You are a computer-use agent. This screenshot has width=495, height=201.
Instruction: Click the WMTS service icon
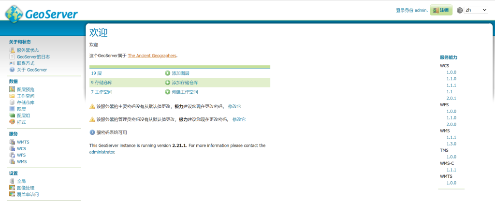coord(12,142)
